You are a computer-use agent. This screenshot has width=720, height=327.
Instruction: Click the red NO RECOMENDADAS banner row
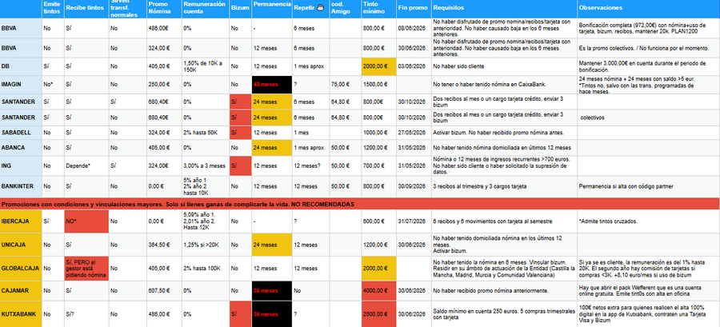pyautogui.click(x=360, y=204)
